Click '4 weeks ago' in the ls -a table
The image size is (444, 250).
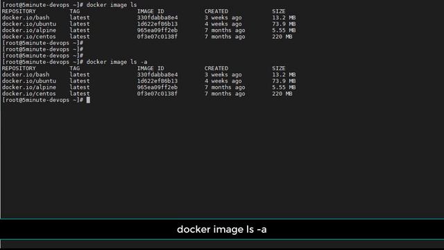(223, 81)
